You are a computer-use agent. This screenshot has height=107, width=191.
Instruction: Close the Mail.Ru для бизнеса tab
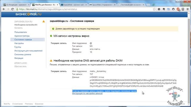tap(57, 5)
